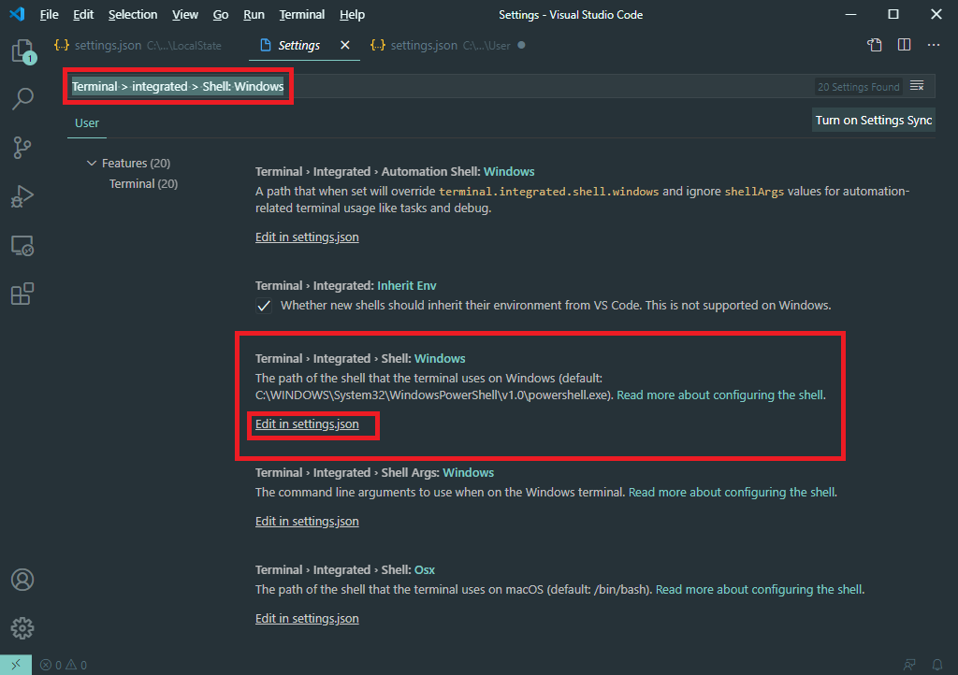This screenshot has height=675, width=958.
Task: Open Remote Explorer icon
Action: coord(22,245)
